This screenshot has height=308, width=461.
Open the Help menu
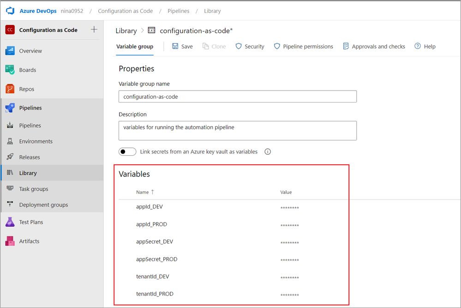[x=425, y=46]
